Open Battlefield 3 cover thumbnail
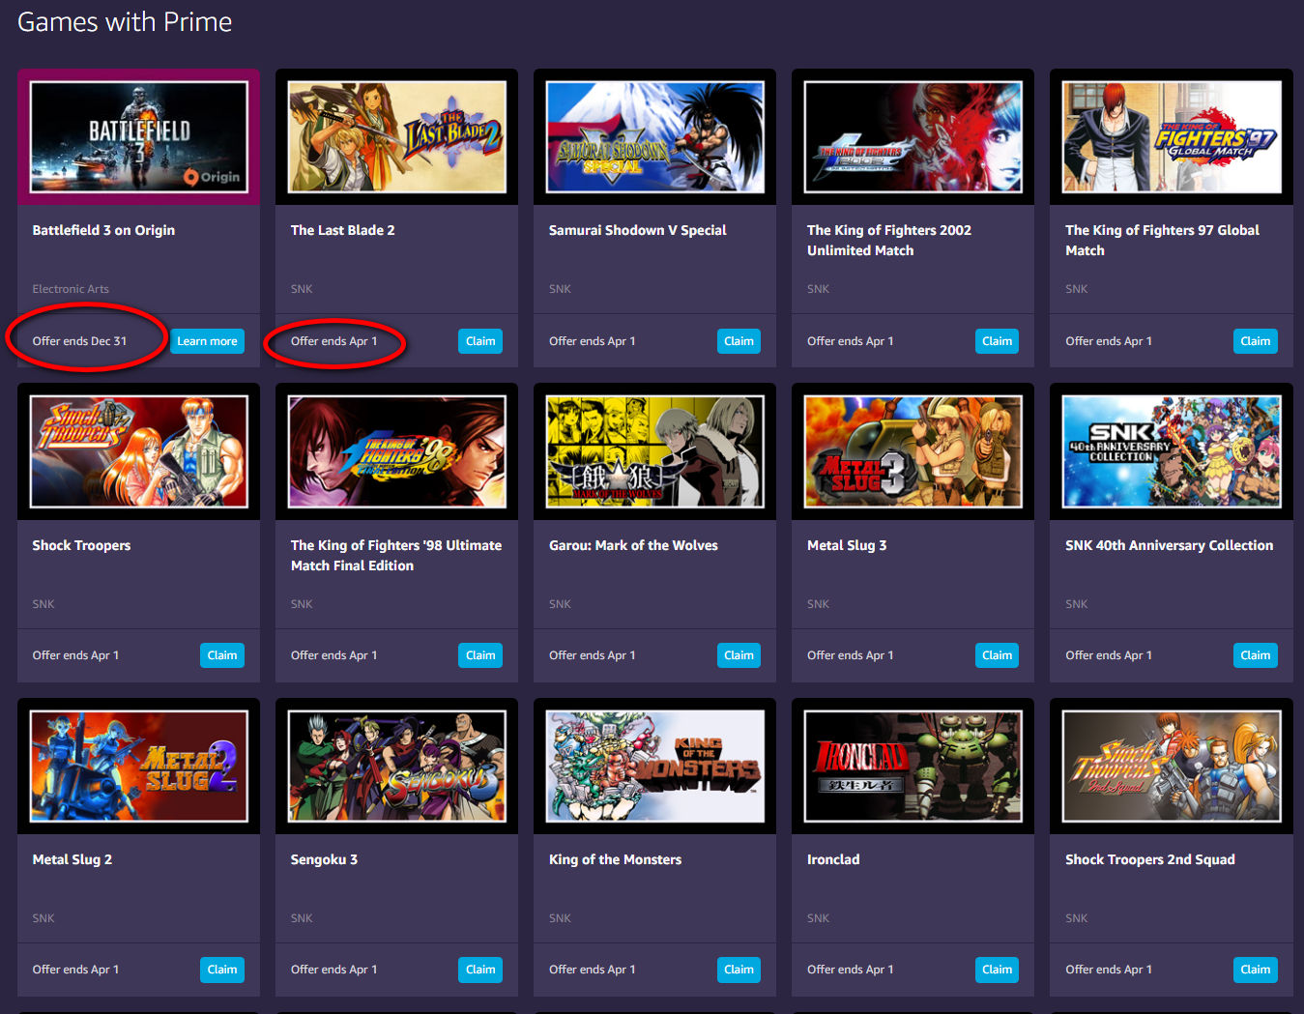The image size is (1304, 1014). [x=139, y=137]
